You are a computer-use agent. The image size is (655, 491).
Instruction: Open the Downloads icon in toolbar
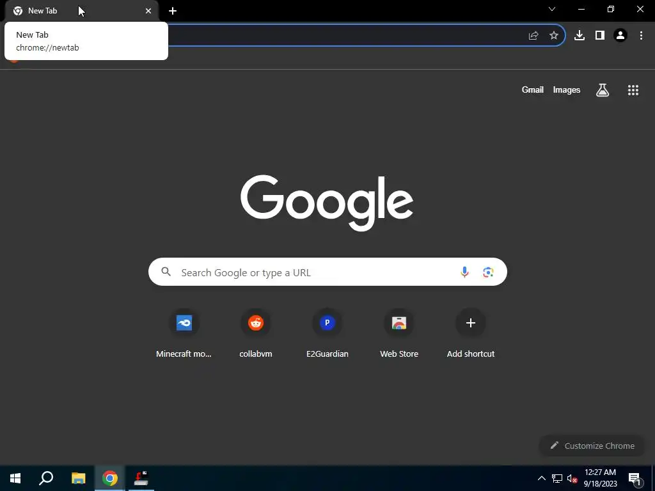580,36
